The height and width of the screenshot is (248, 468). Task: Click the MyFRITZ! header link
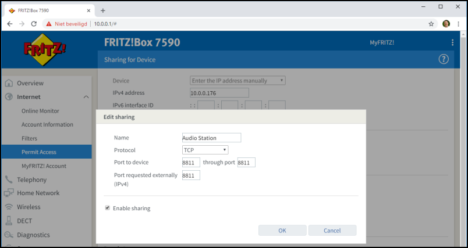click(x=382, y=42)
